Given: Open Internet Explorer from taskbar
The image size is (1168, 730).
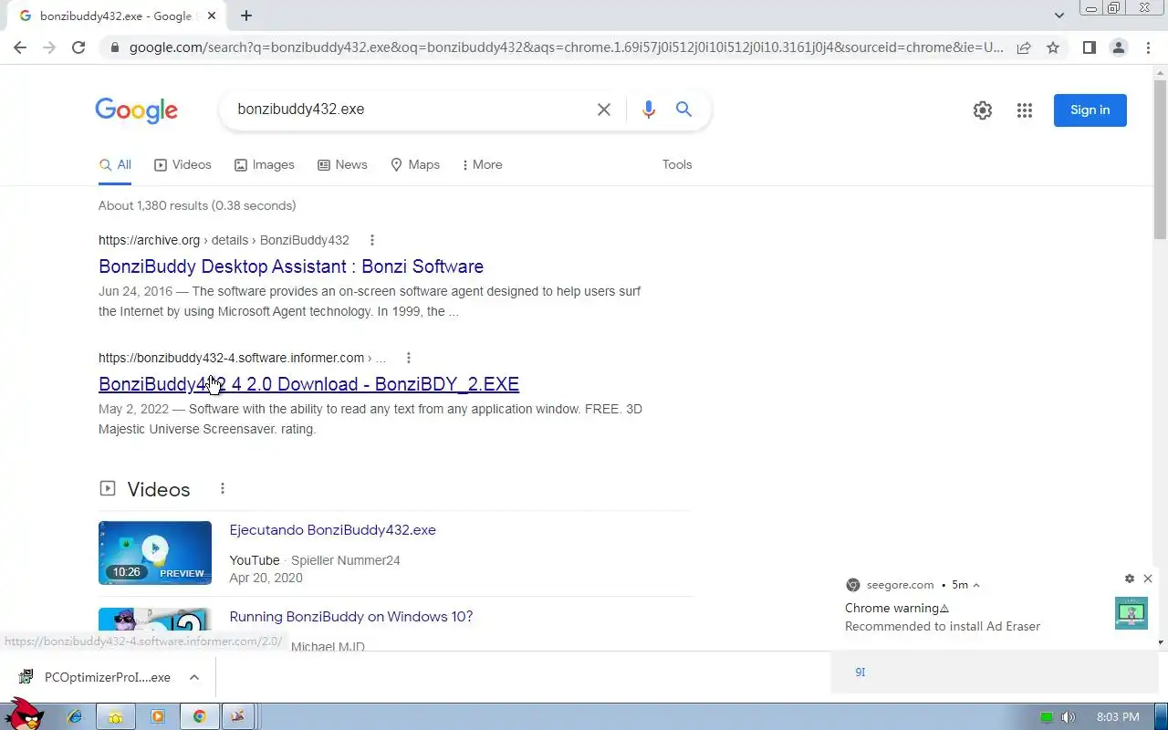Looking at the screenshot, I should (x=75, y=716).
